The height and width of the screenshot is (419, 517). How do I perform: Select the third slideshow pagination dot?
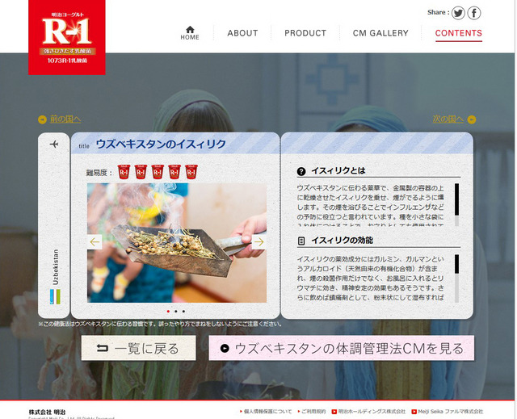click(184, 311)
